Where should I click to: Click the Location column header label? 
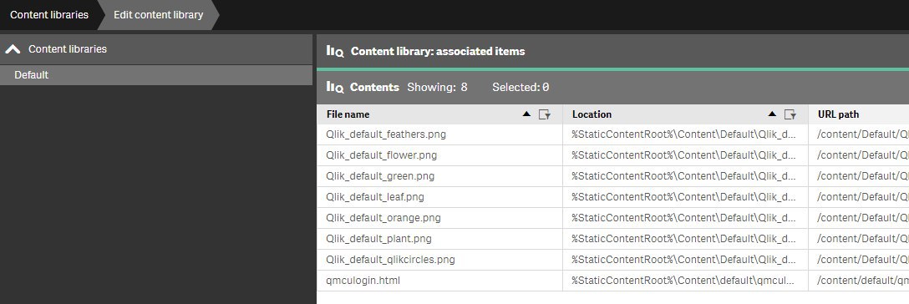coord(592,114)
